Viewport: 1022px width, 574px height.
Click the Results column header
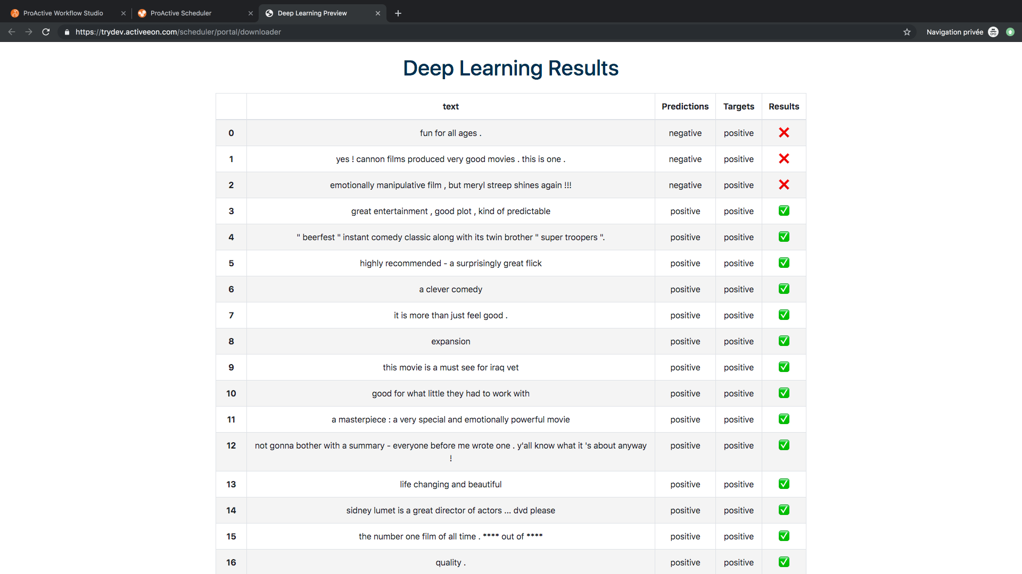pyautogui.click(x=784, y=107)
